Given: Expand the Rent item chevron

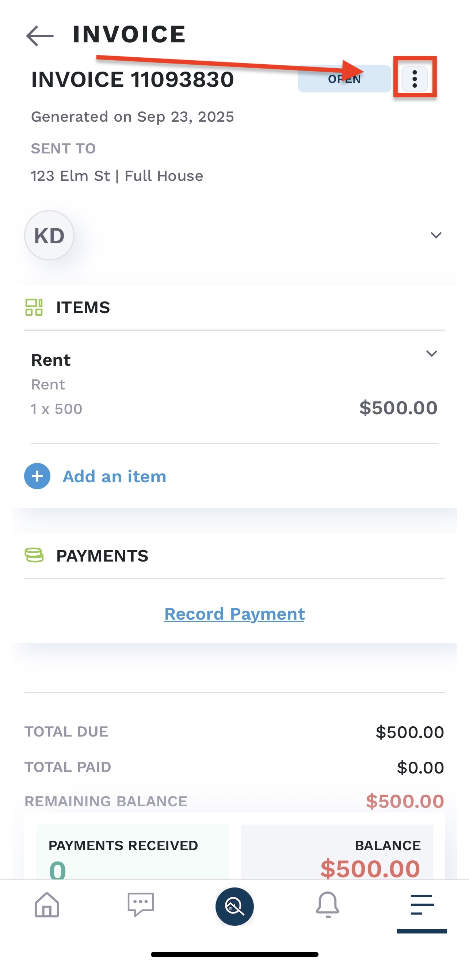Looking at the screenshot, I should coord(431,354).
